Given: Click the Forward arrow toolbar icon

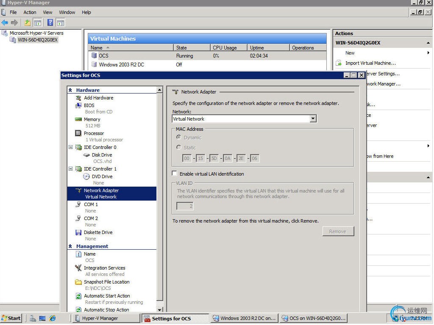Looking at the screenshot, I should click(14, 23).
